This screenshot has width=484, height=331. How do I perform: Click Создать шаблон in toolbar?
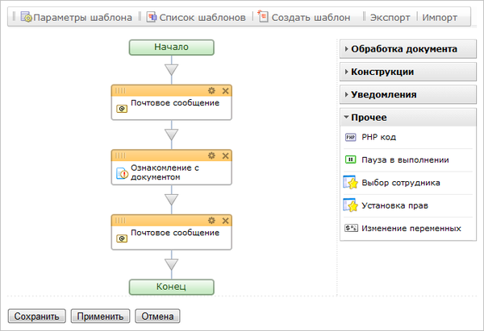(303, 17)
